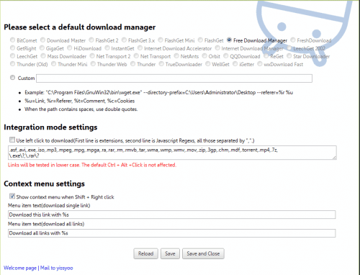Click the download all links text field
The height and width of the screenshot is (275, 360).
172,233
